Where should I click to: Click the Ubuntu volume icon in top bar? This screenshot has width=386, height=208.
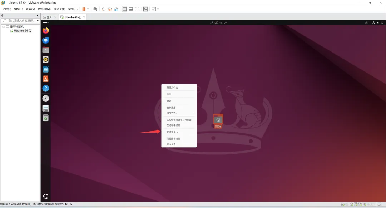(378, 23)
